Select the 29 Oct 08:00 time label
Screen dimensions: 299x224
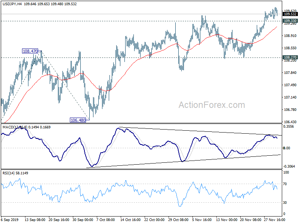click(x=179, y=220)
